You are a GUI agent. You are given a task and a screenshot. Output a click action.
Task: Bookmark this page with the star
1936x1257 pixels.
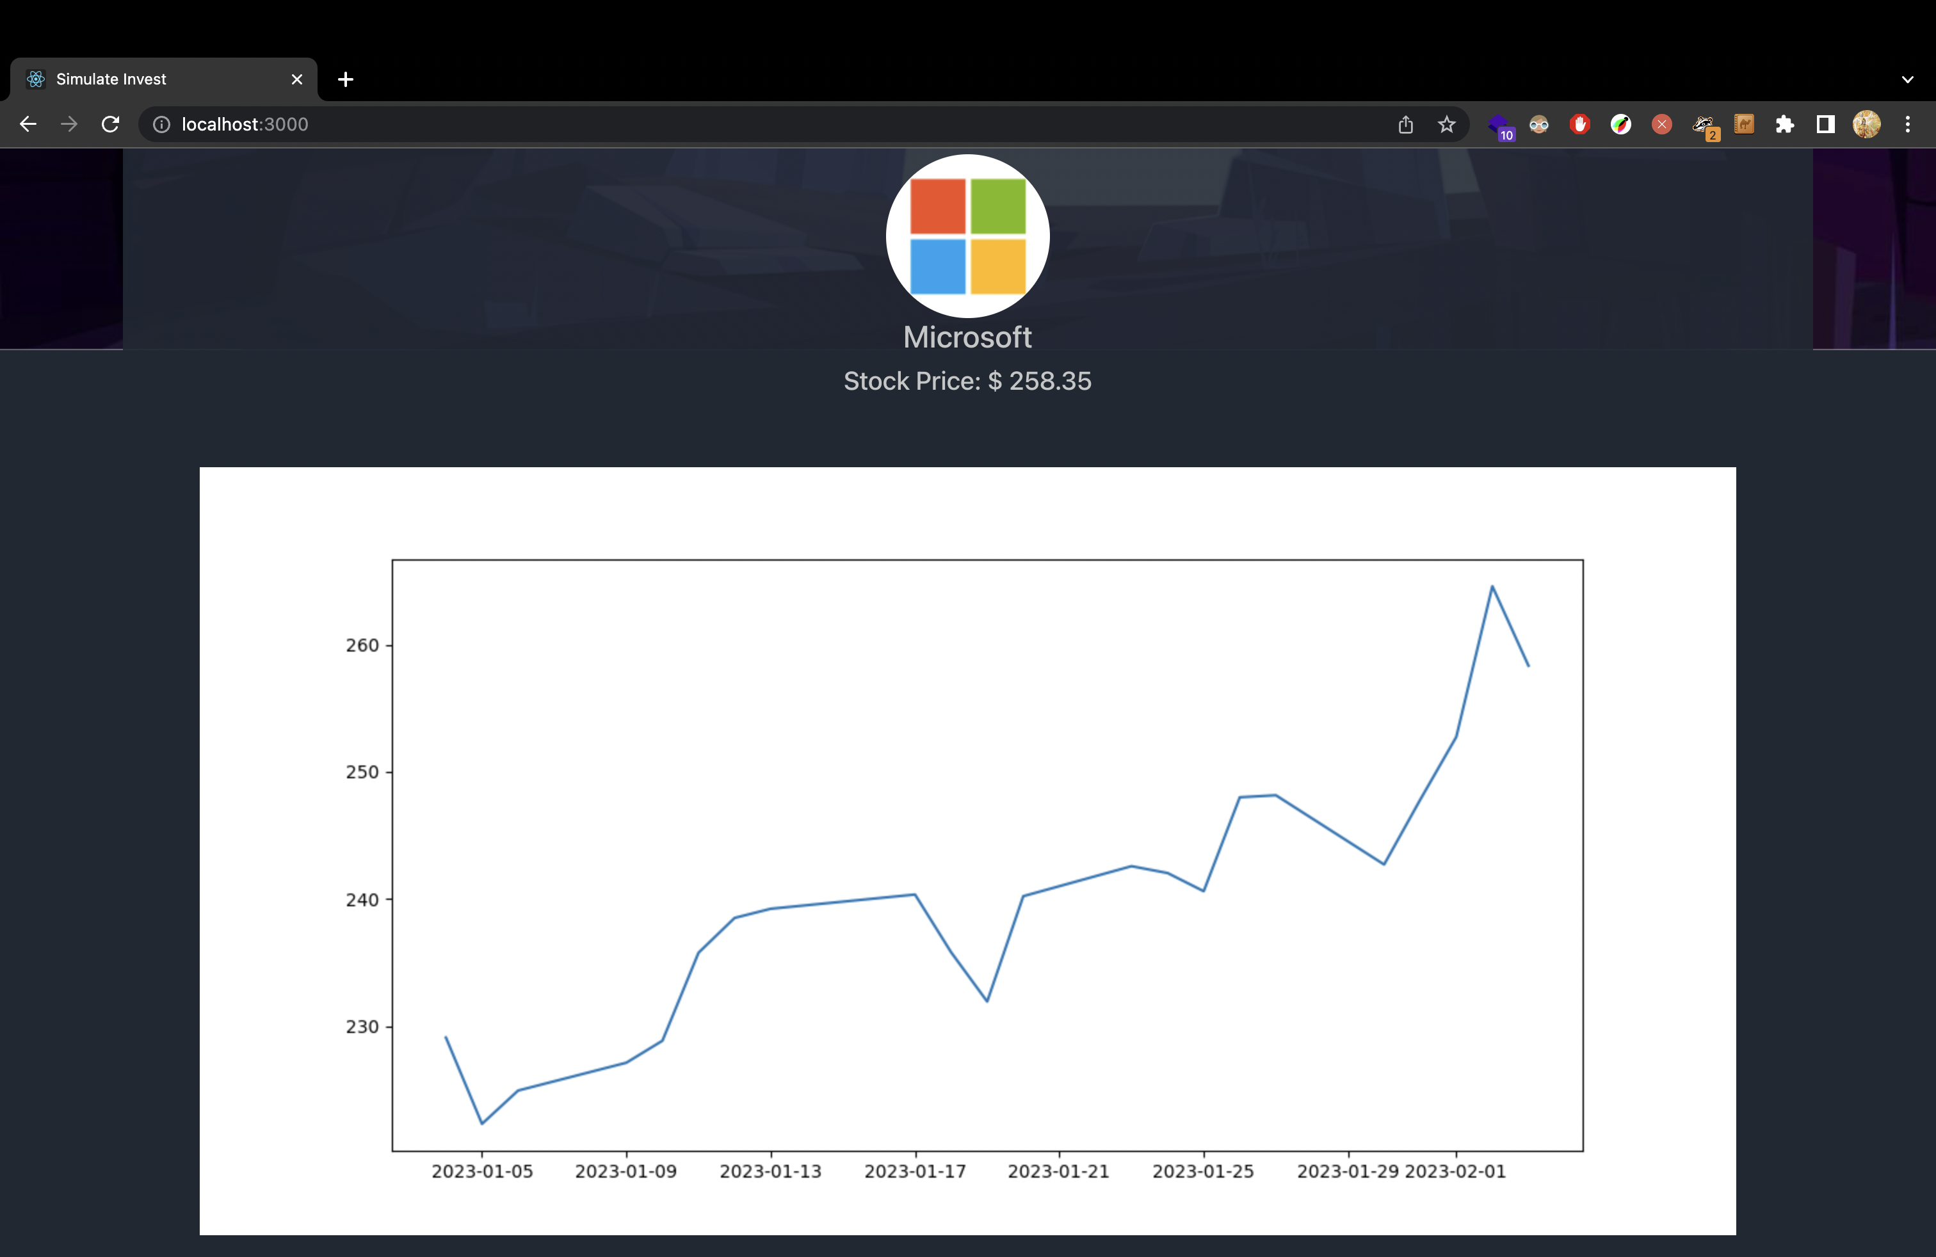coord(1446,124)
